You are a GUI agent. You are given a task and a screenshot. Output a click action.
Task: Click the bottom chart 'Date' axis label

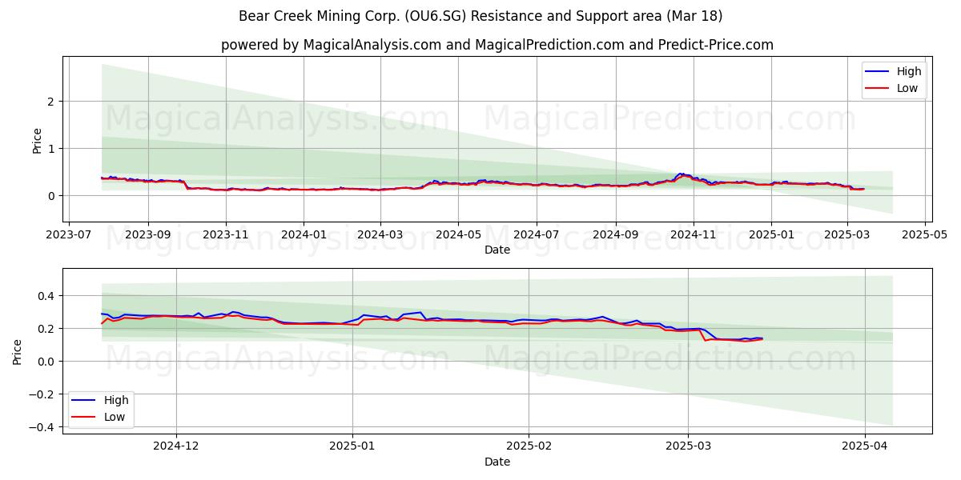click(497, 462)
